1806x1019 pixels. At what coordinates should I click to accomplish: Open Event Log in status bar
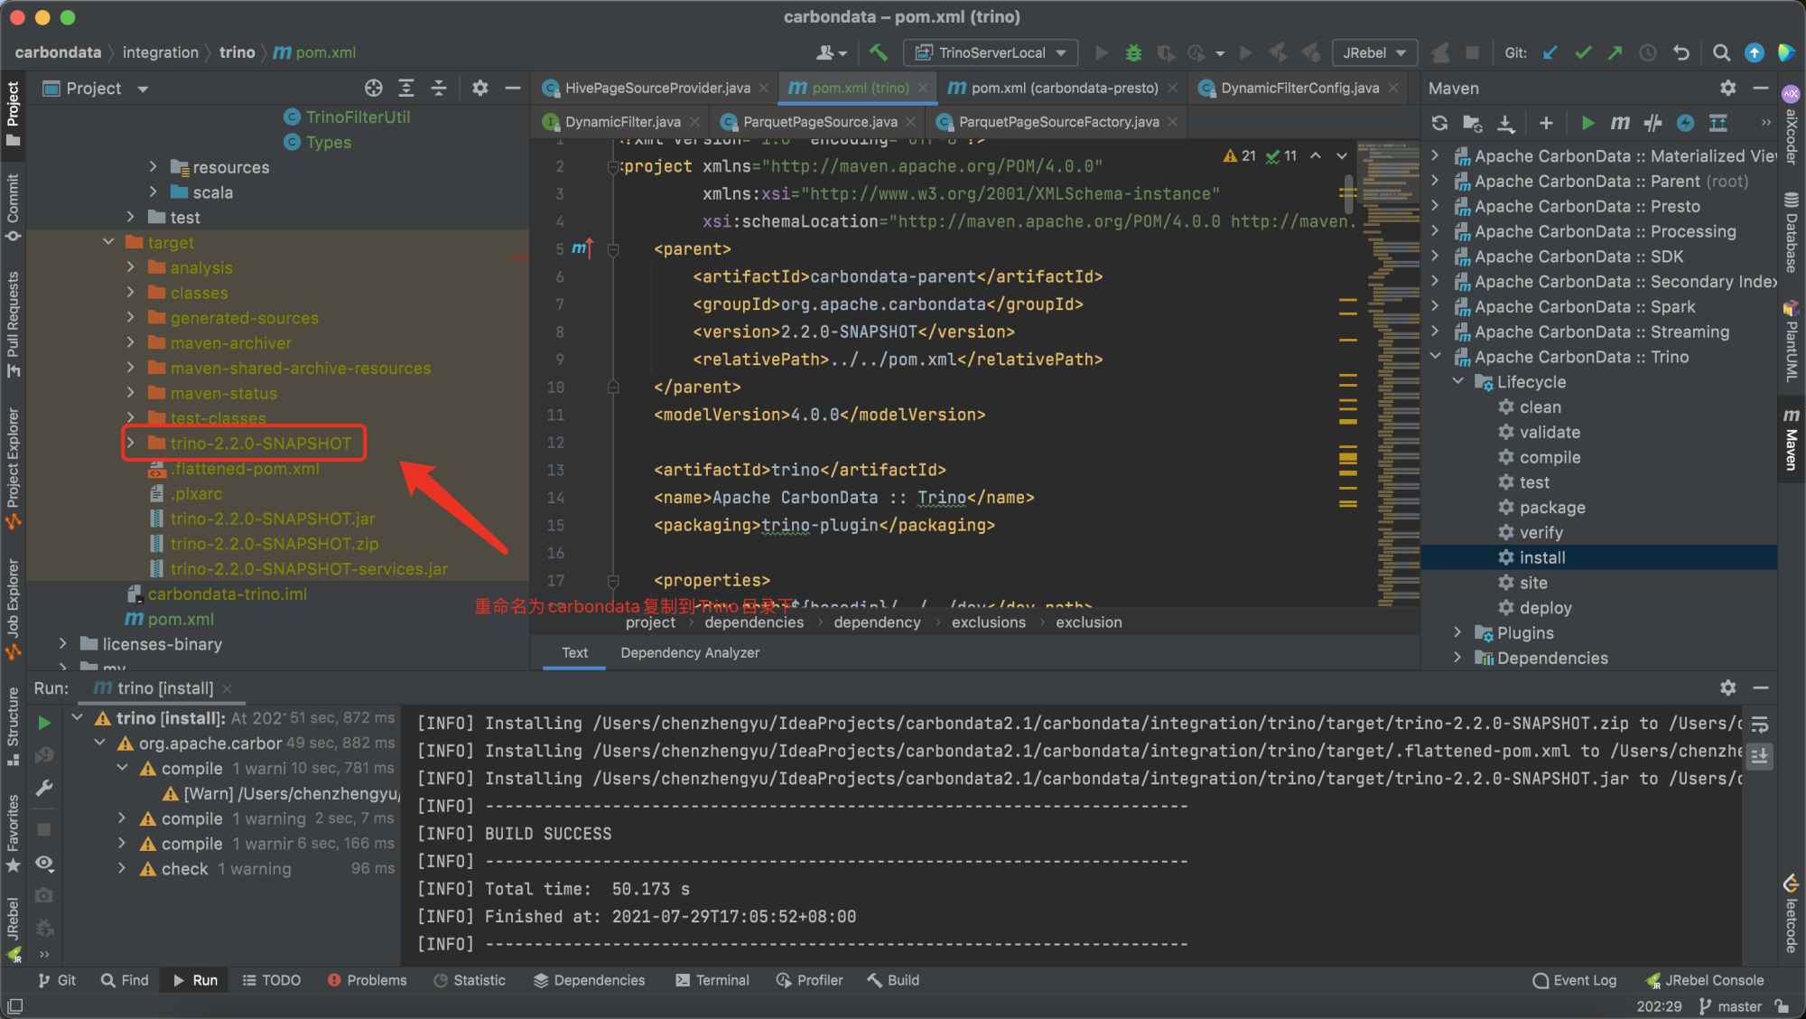pyautogui.click(x=1575, y=980)
